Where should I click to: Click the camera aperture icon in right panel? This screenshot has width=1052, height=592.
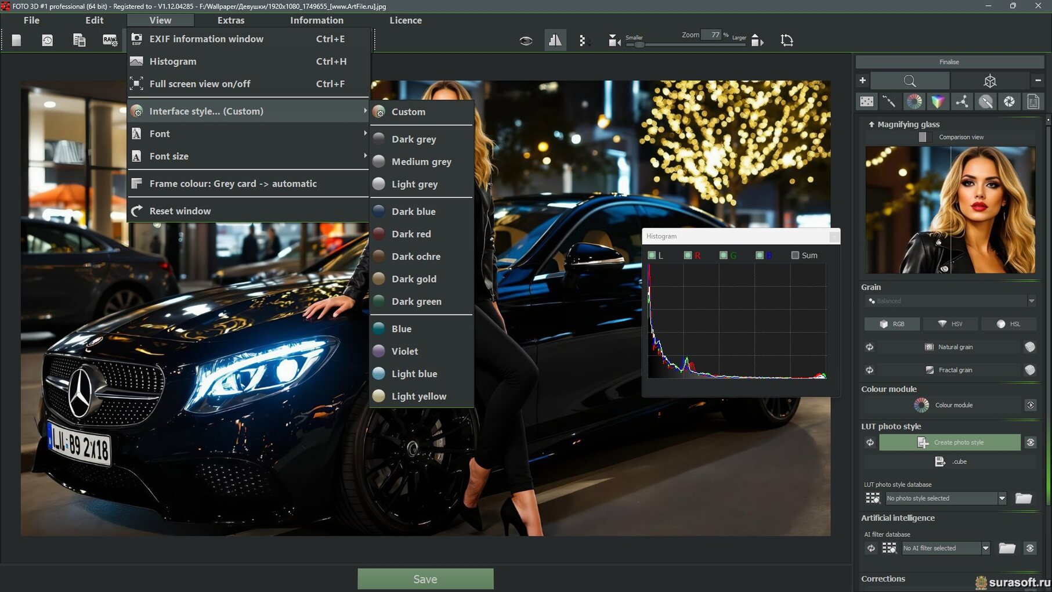click(x=1009, y=102)
